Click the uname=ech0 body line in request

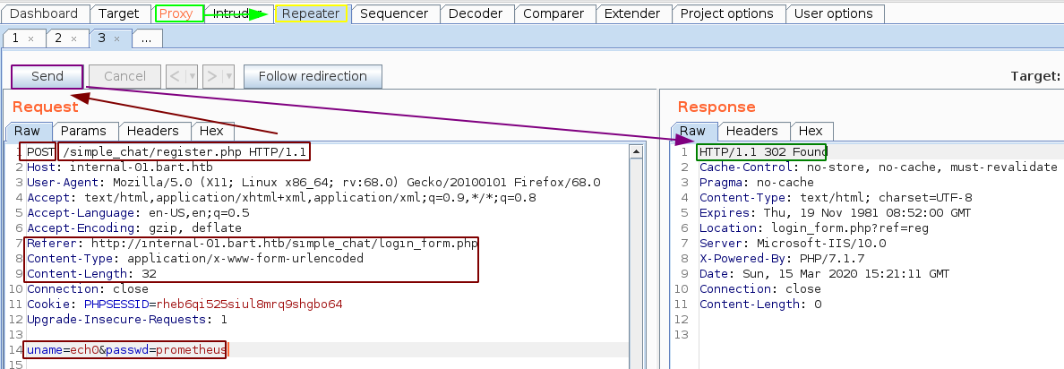click(125, 349)
